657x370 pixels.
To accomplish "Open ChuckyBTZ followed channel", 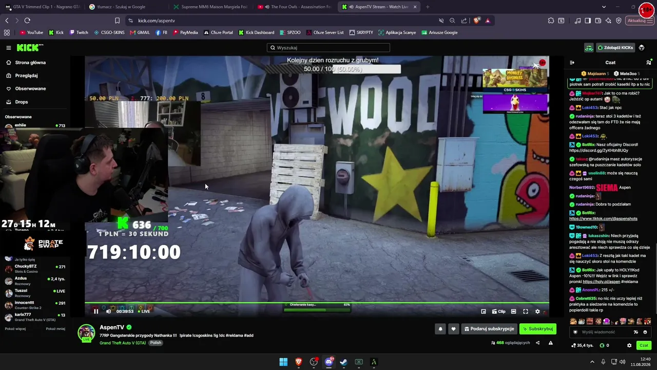I will pyautogui.click(x=35, y=269).
